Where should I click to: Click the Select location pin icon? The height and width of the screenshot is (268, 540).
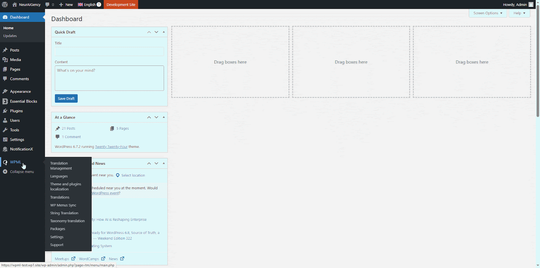(x=118, y=175)
